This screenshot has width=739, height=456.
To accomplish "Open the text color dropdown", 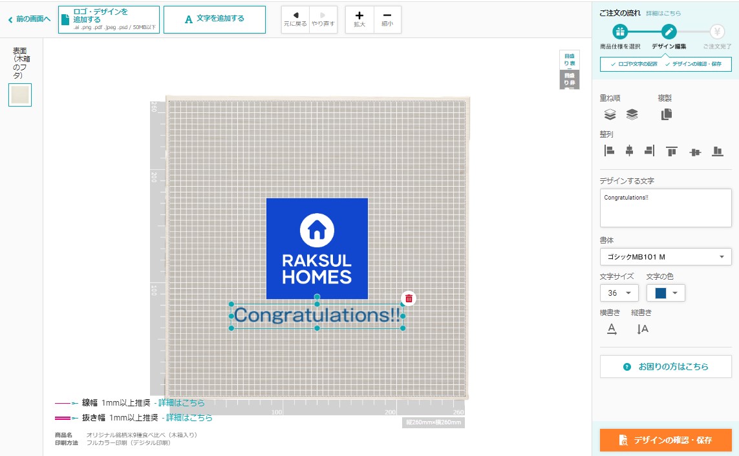I will [665, 293].
